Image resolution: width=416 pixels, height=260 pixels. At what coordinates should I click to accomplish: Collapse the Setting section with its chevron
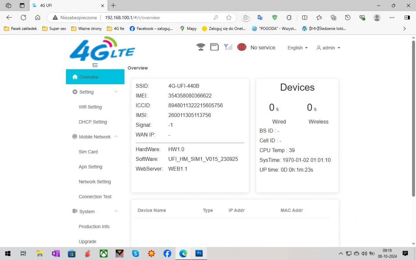[116, 92]
